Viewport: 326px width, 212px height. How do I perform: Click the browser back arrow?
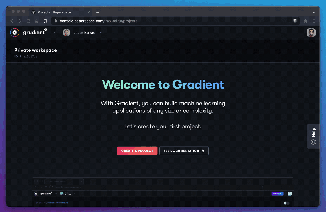coord(12,21)
